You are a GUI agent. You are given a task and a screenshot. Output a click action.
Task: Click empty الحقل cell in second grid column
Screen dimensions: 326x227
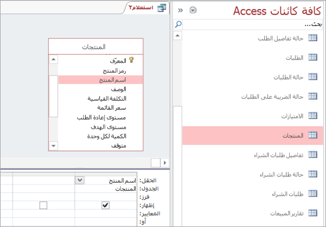(43, 180)
